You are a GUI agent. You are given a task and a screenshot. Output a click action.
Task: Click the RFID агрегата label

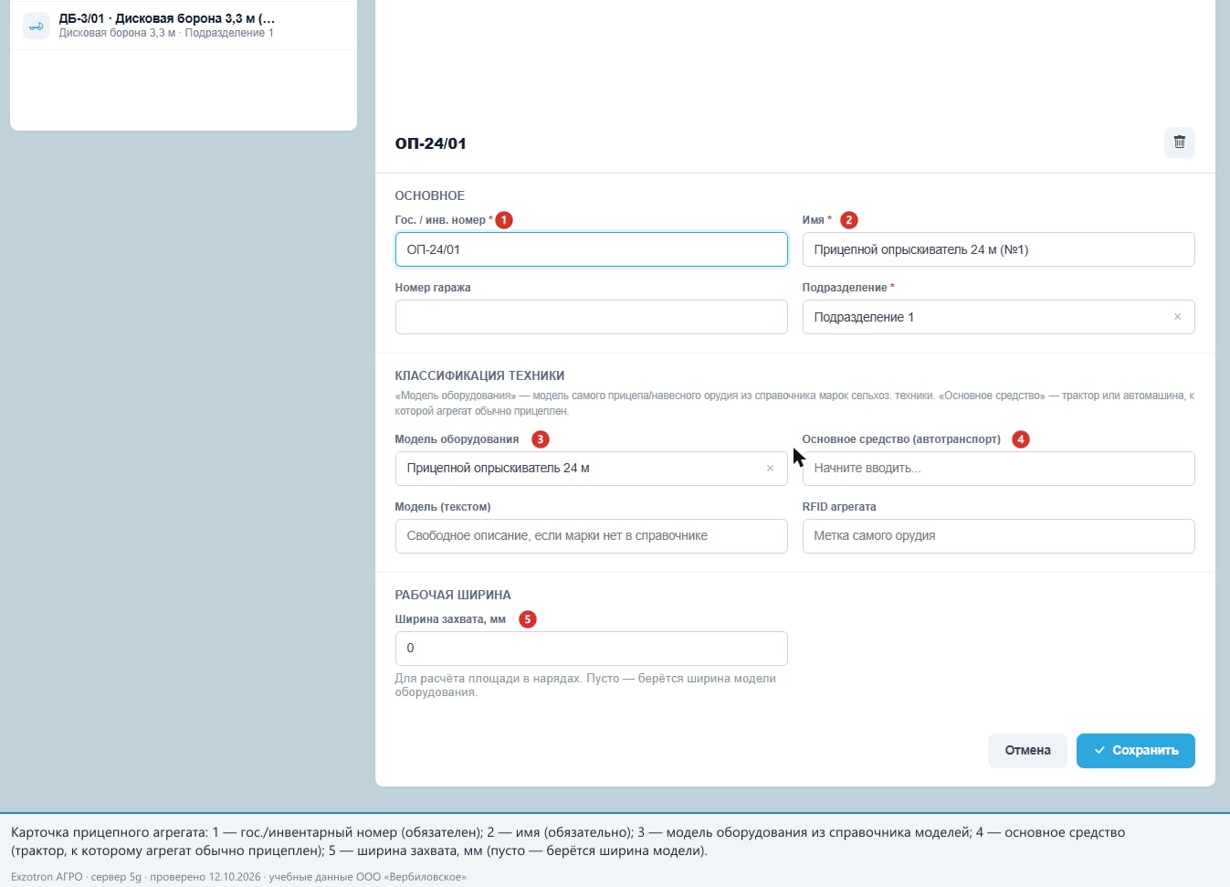coord(838,507)
